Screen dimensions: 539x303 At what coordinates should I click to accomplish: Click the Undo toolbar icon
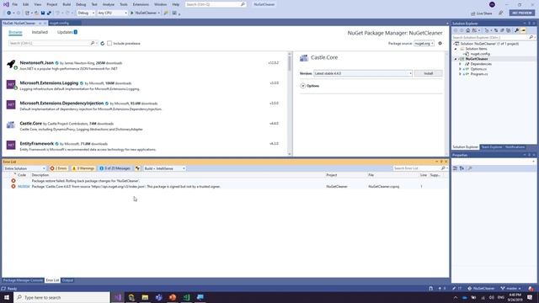[57, 13]
